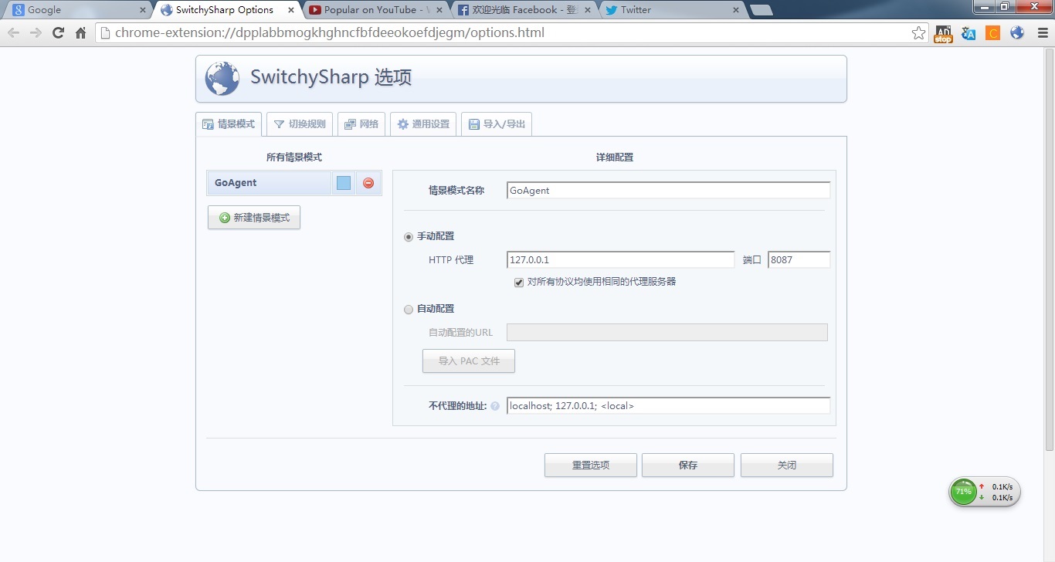1055x562 pixels.
Task: Bookmark this page with the star icon
Action: point(918,33)
